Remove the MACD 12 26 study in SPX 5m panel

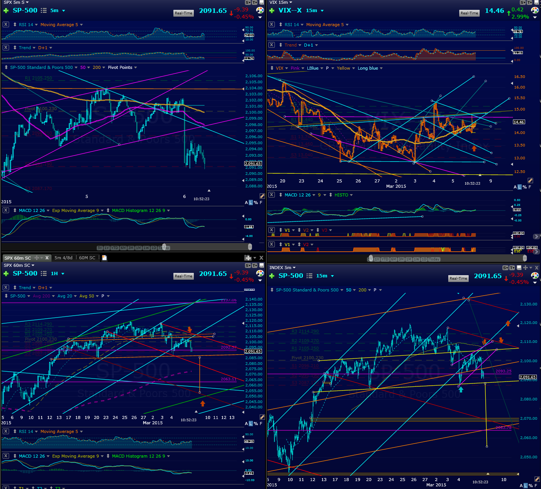tap(6, 210)
